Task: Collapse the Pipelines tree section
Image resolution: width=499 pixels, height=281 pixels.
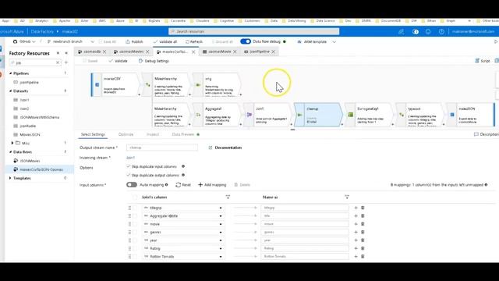Action: 10,73
